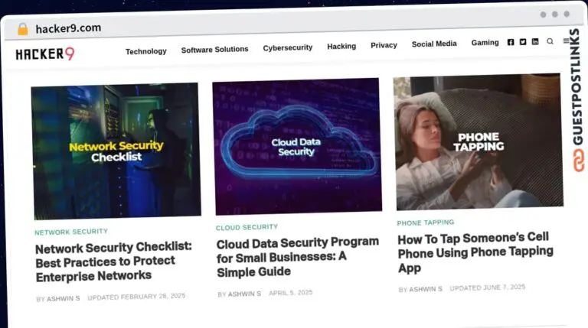Open the Network Security Checklist article title

coord(113,261)
